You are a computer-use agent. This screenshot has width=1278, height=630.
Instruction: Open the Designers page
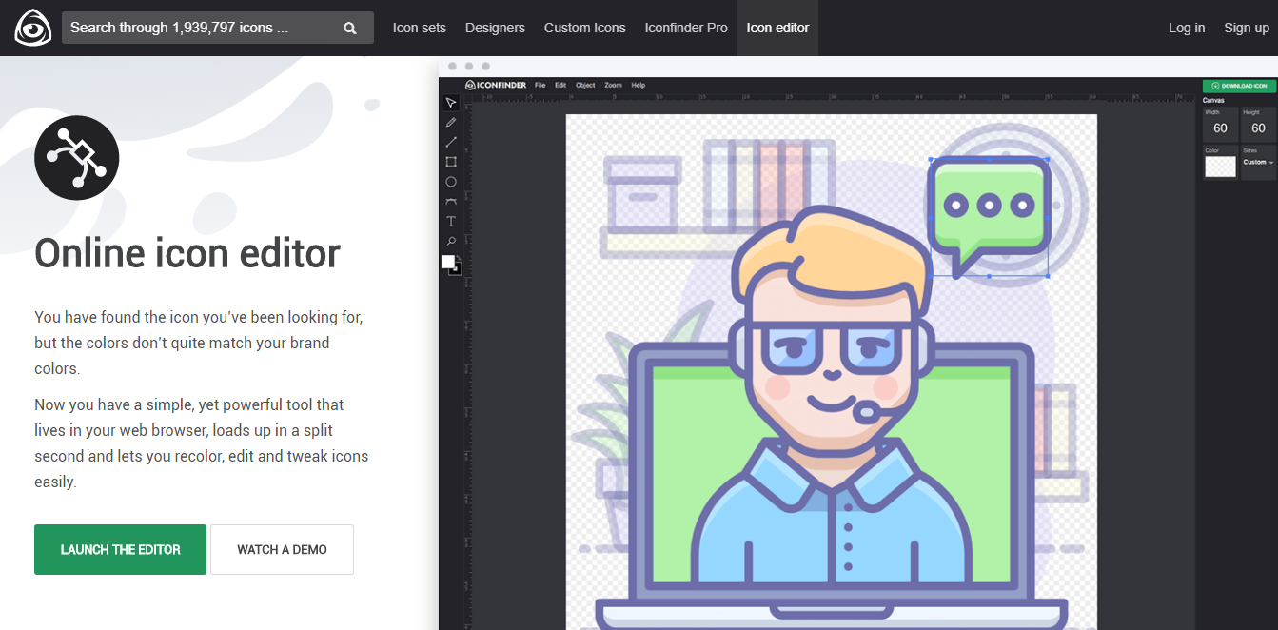point(495,28)
